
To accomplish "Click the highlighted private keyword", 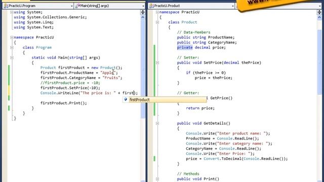I will coord(185,48).
